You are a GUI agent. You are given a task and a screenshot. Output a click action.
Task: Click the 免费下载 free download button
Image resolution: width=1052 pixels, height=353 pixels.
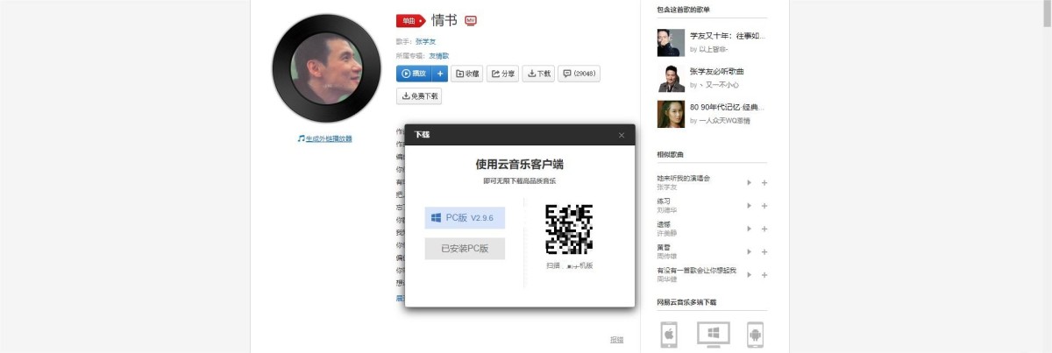[x=419, y=96]
